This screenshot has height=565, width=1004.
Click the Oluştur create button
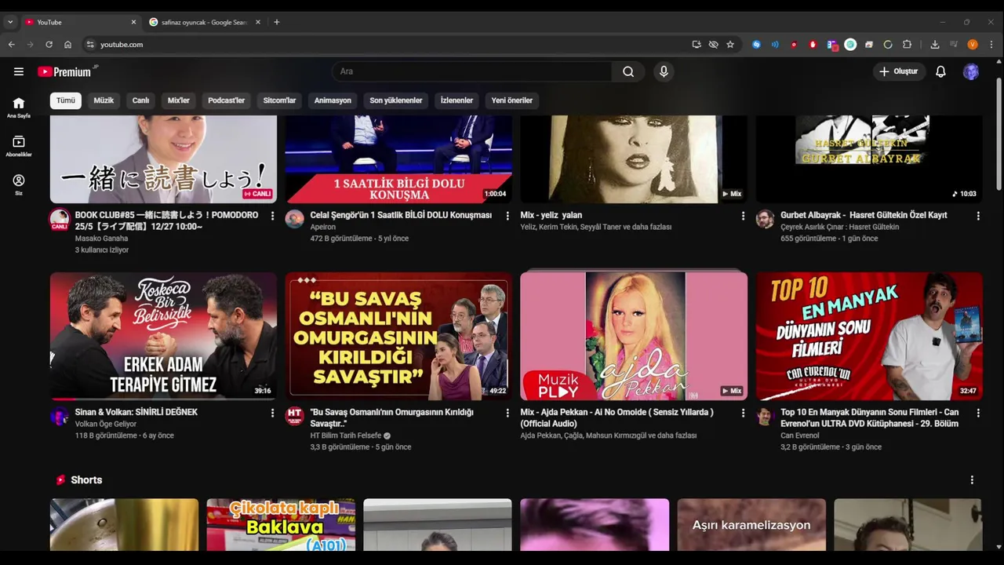coord(899,71)
